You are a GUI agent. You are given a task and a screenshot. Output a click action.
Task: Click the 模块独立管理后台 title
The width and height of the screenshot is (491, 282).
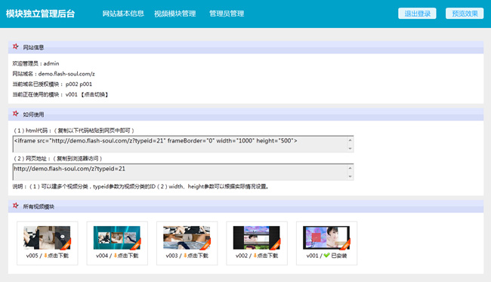(40, 14)
